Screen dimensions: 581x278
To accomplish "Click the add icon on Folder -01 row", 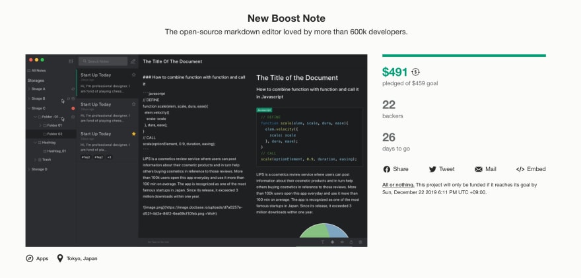I will click(x=73, y=117).
